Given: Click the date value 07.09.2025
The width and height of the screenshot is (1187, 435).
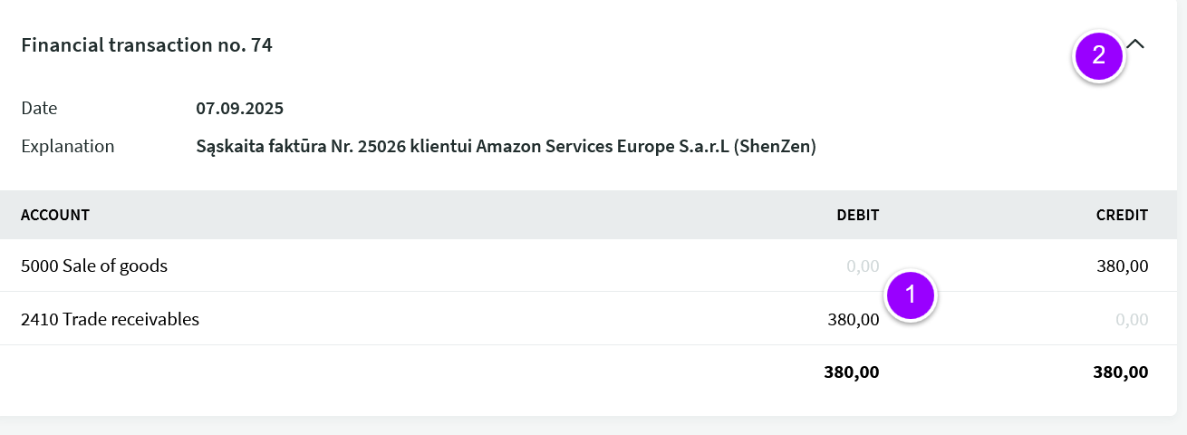Looking at the screenshot, I should [240, 109].
